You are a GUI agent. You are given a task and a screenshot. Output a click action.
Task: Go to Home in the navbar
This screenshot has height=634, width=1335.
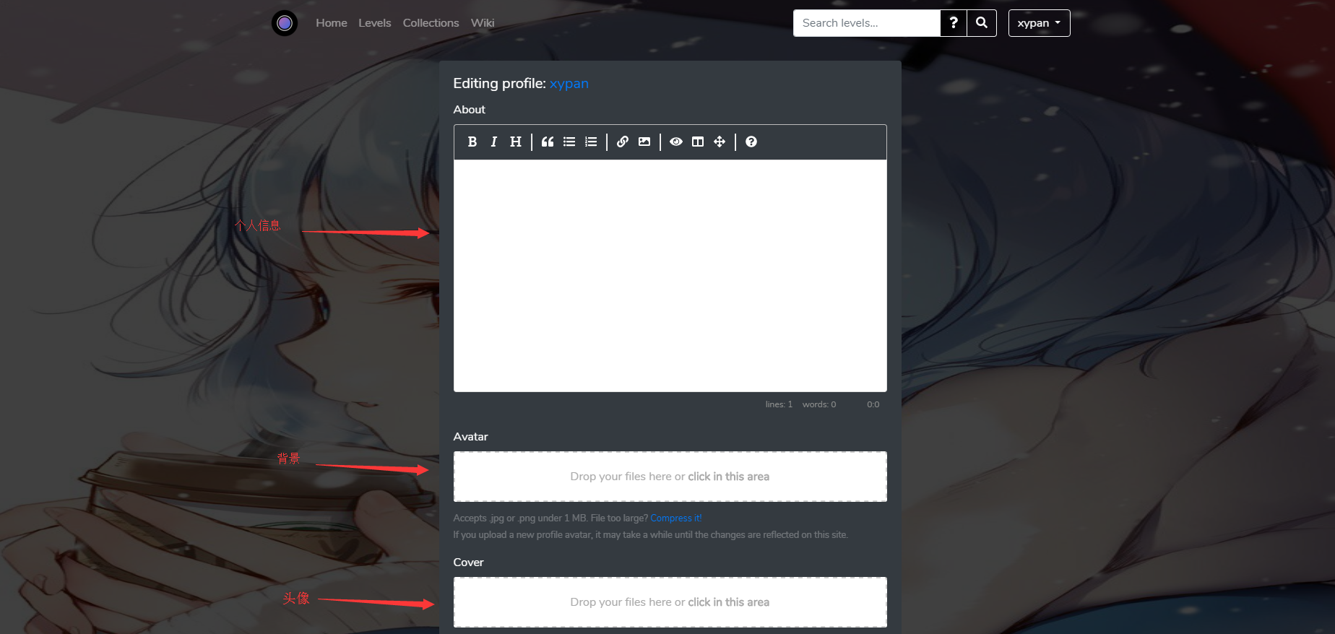point(332,23)
